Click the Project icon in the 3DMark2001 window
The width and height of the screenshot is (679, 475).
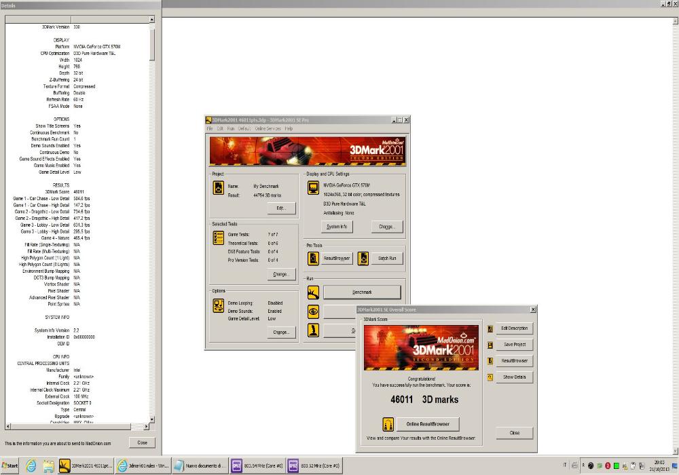219,188
